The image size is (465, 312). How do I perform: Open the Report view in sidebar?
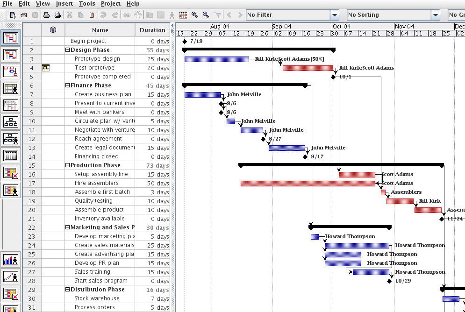coord(11,155)
